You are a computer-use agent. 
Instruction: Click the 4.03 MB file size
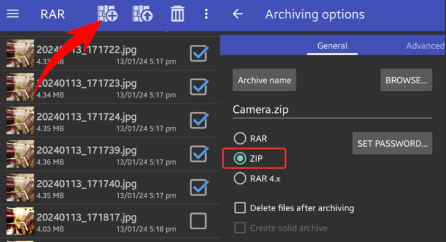point(50,229)
